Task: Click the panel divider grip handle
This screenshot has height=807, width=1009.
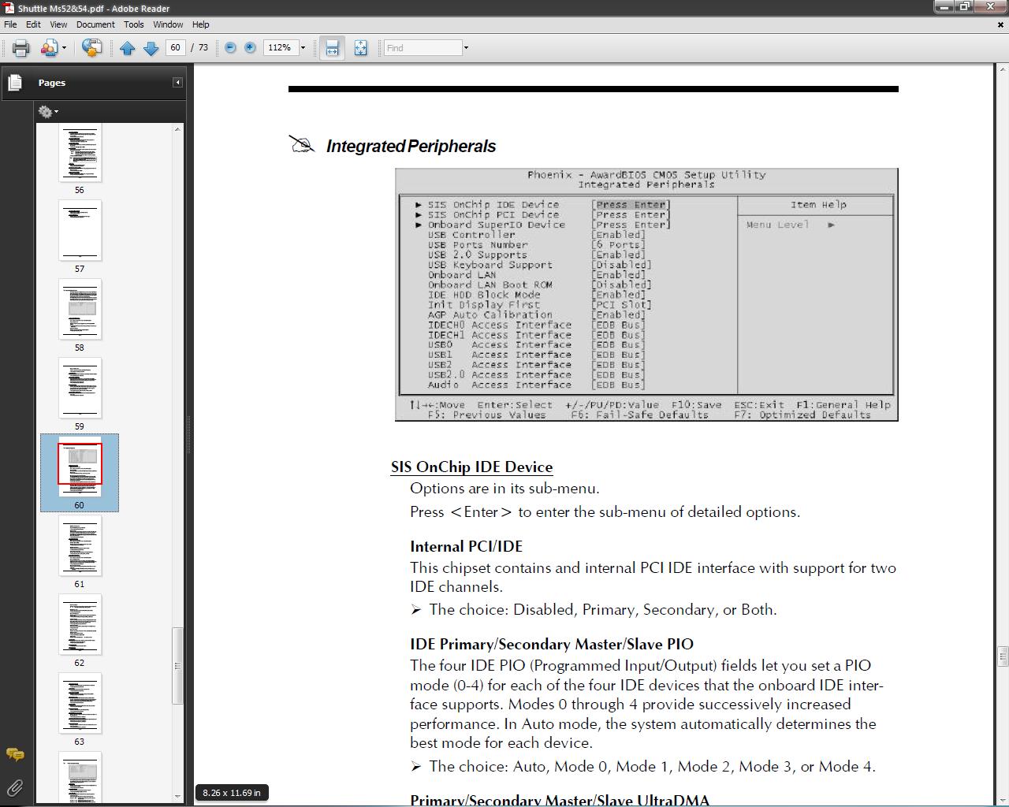Action: click(x=188, y=435)
